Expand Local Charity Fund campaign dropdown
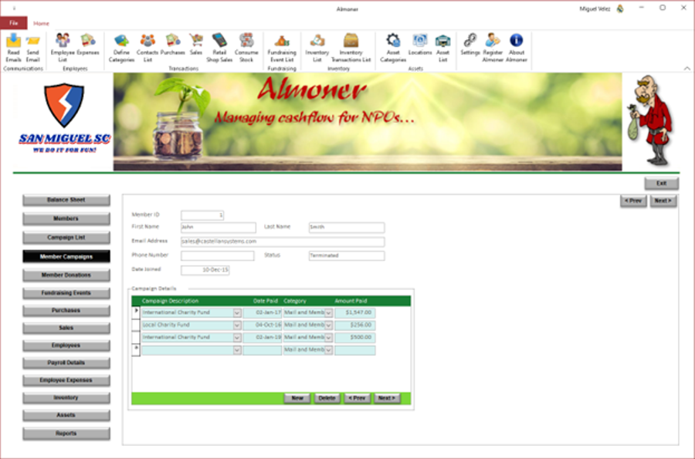 (237, 326)
